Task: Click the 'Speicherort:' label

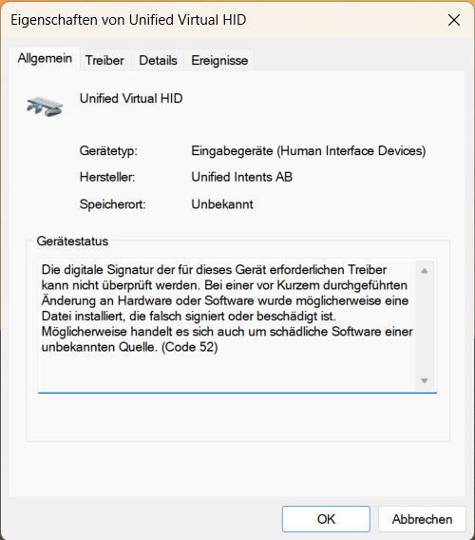Action: [x=112, y=204]
